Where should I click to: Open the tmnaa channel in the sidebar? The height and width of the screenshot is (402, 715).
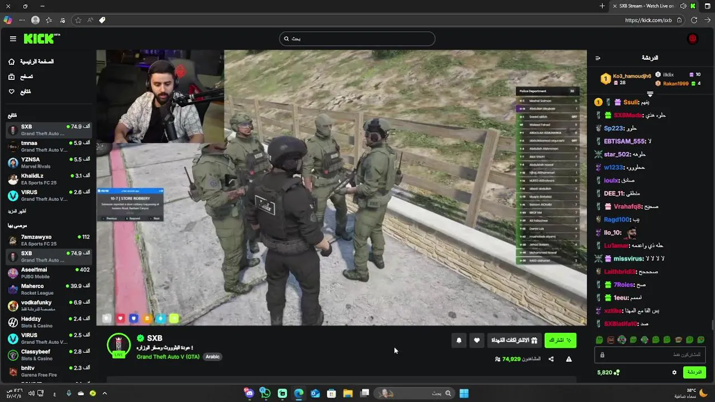(48, 146)
